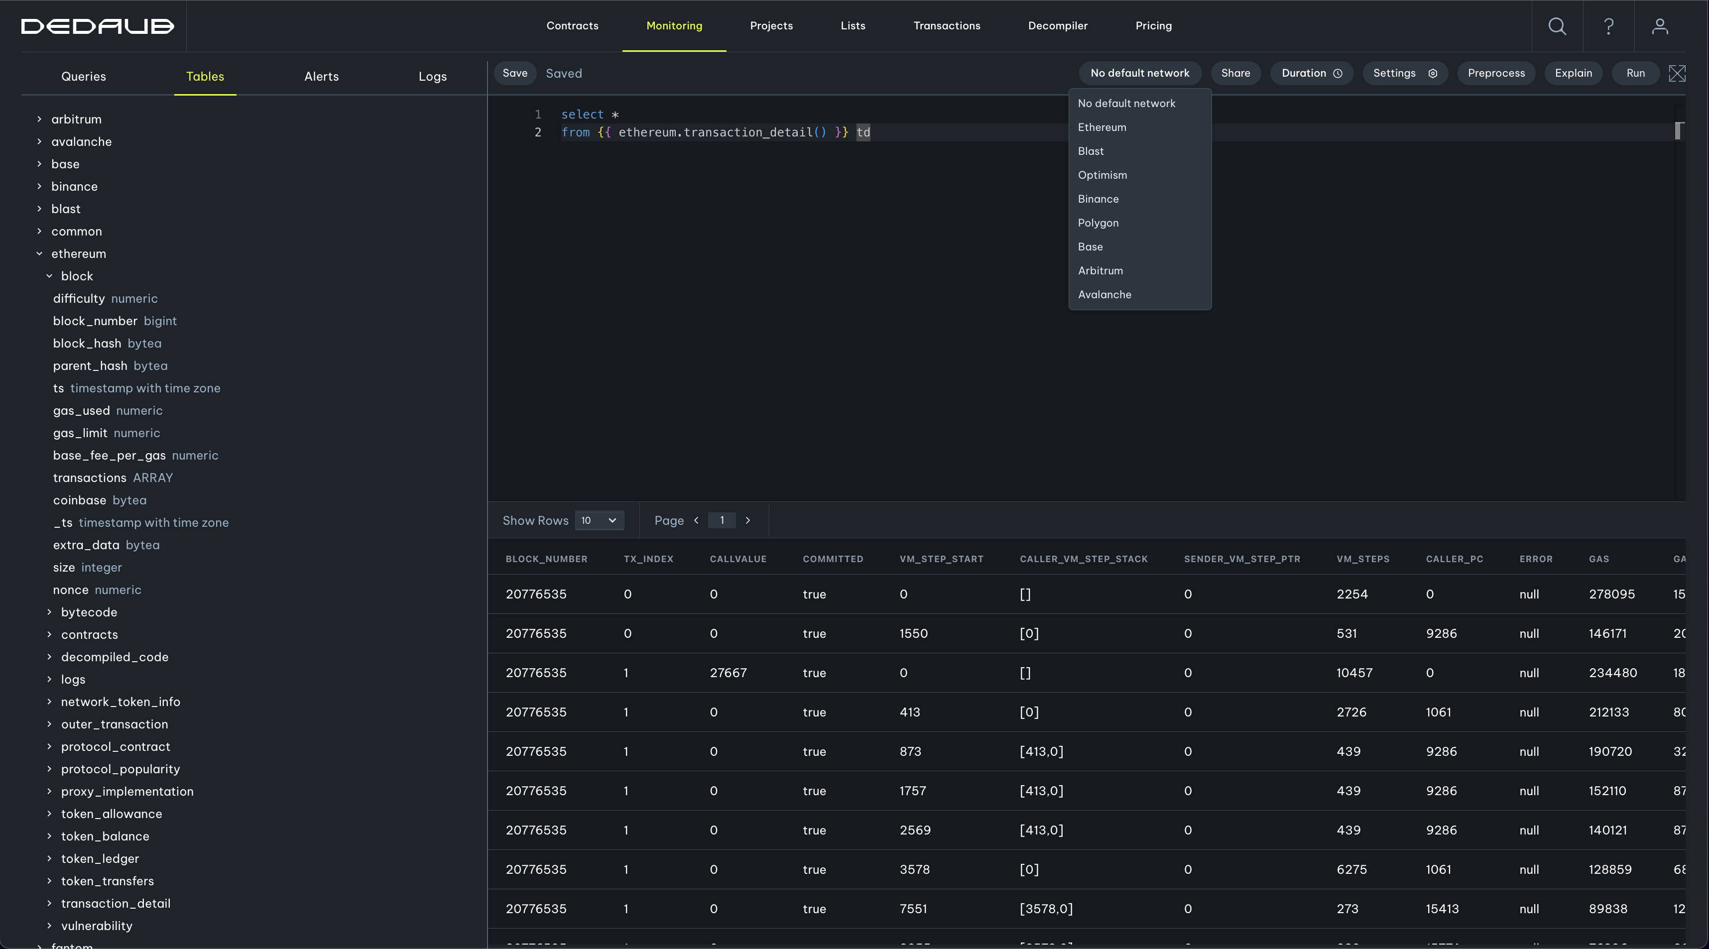Choose Polygon in network list

(1098, 223)
